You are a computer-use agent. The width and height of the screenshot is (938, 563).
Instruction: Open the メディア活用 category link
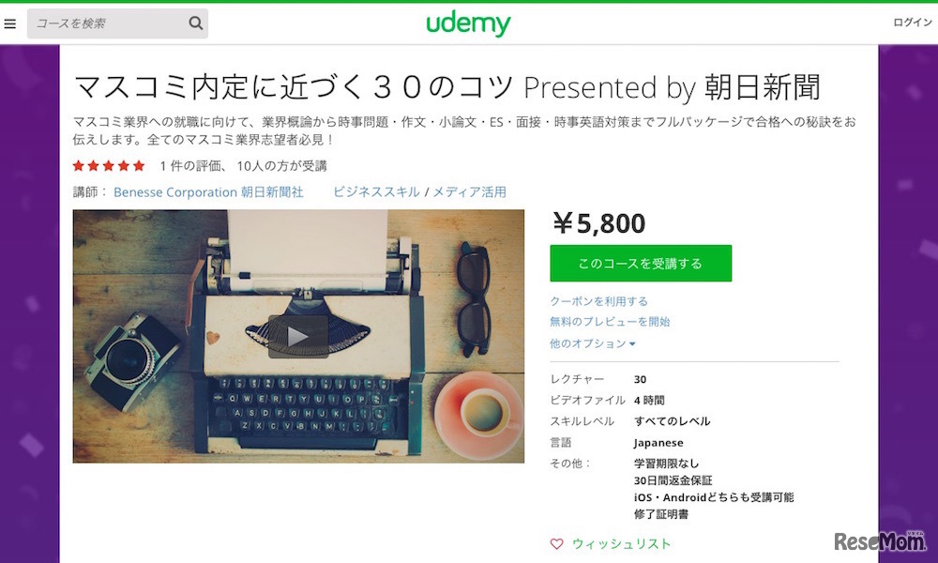click(x=470, y=192)
